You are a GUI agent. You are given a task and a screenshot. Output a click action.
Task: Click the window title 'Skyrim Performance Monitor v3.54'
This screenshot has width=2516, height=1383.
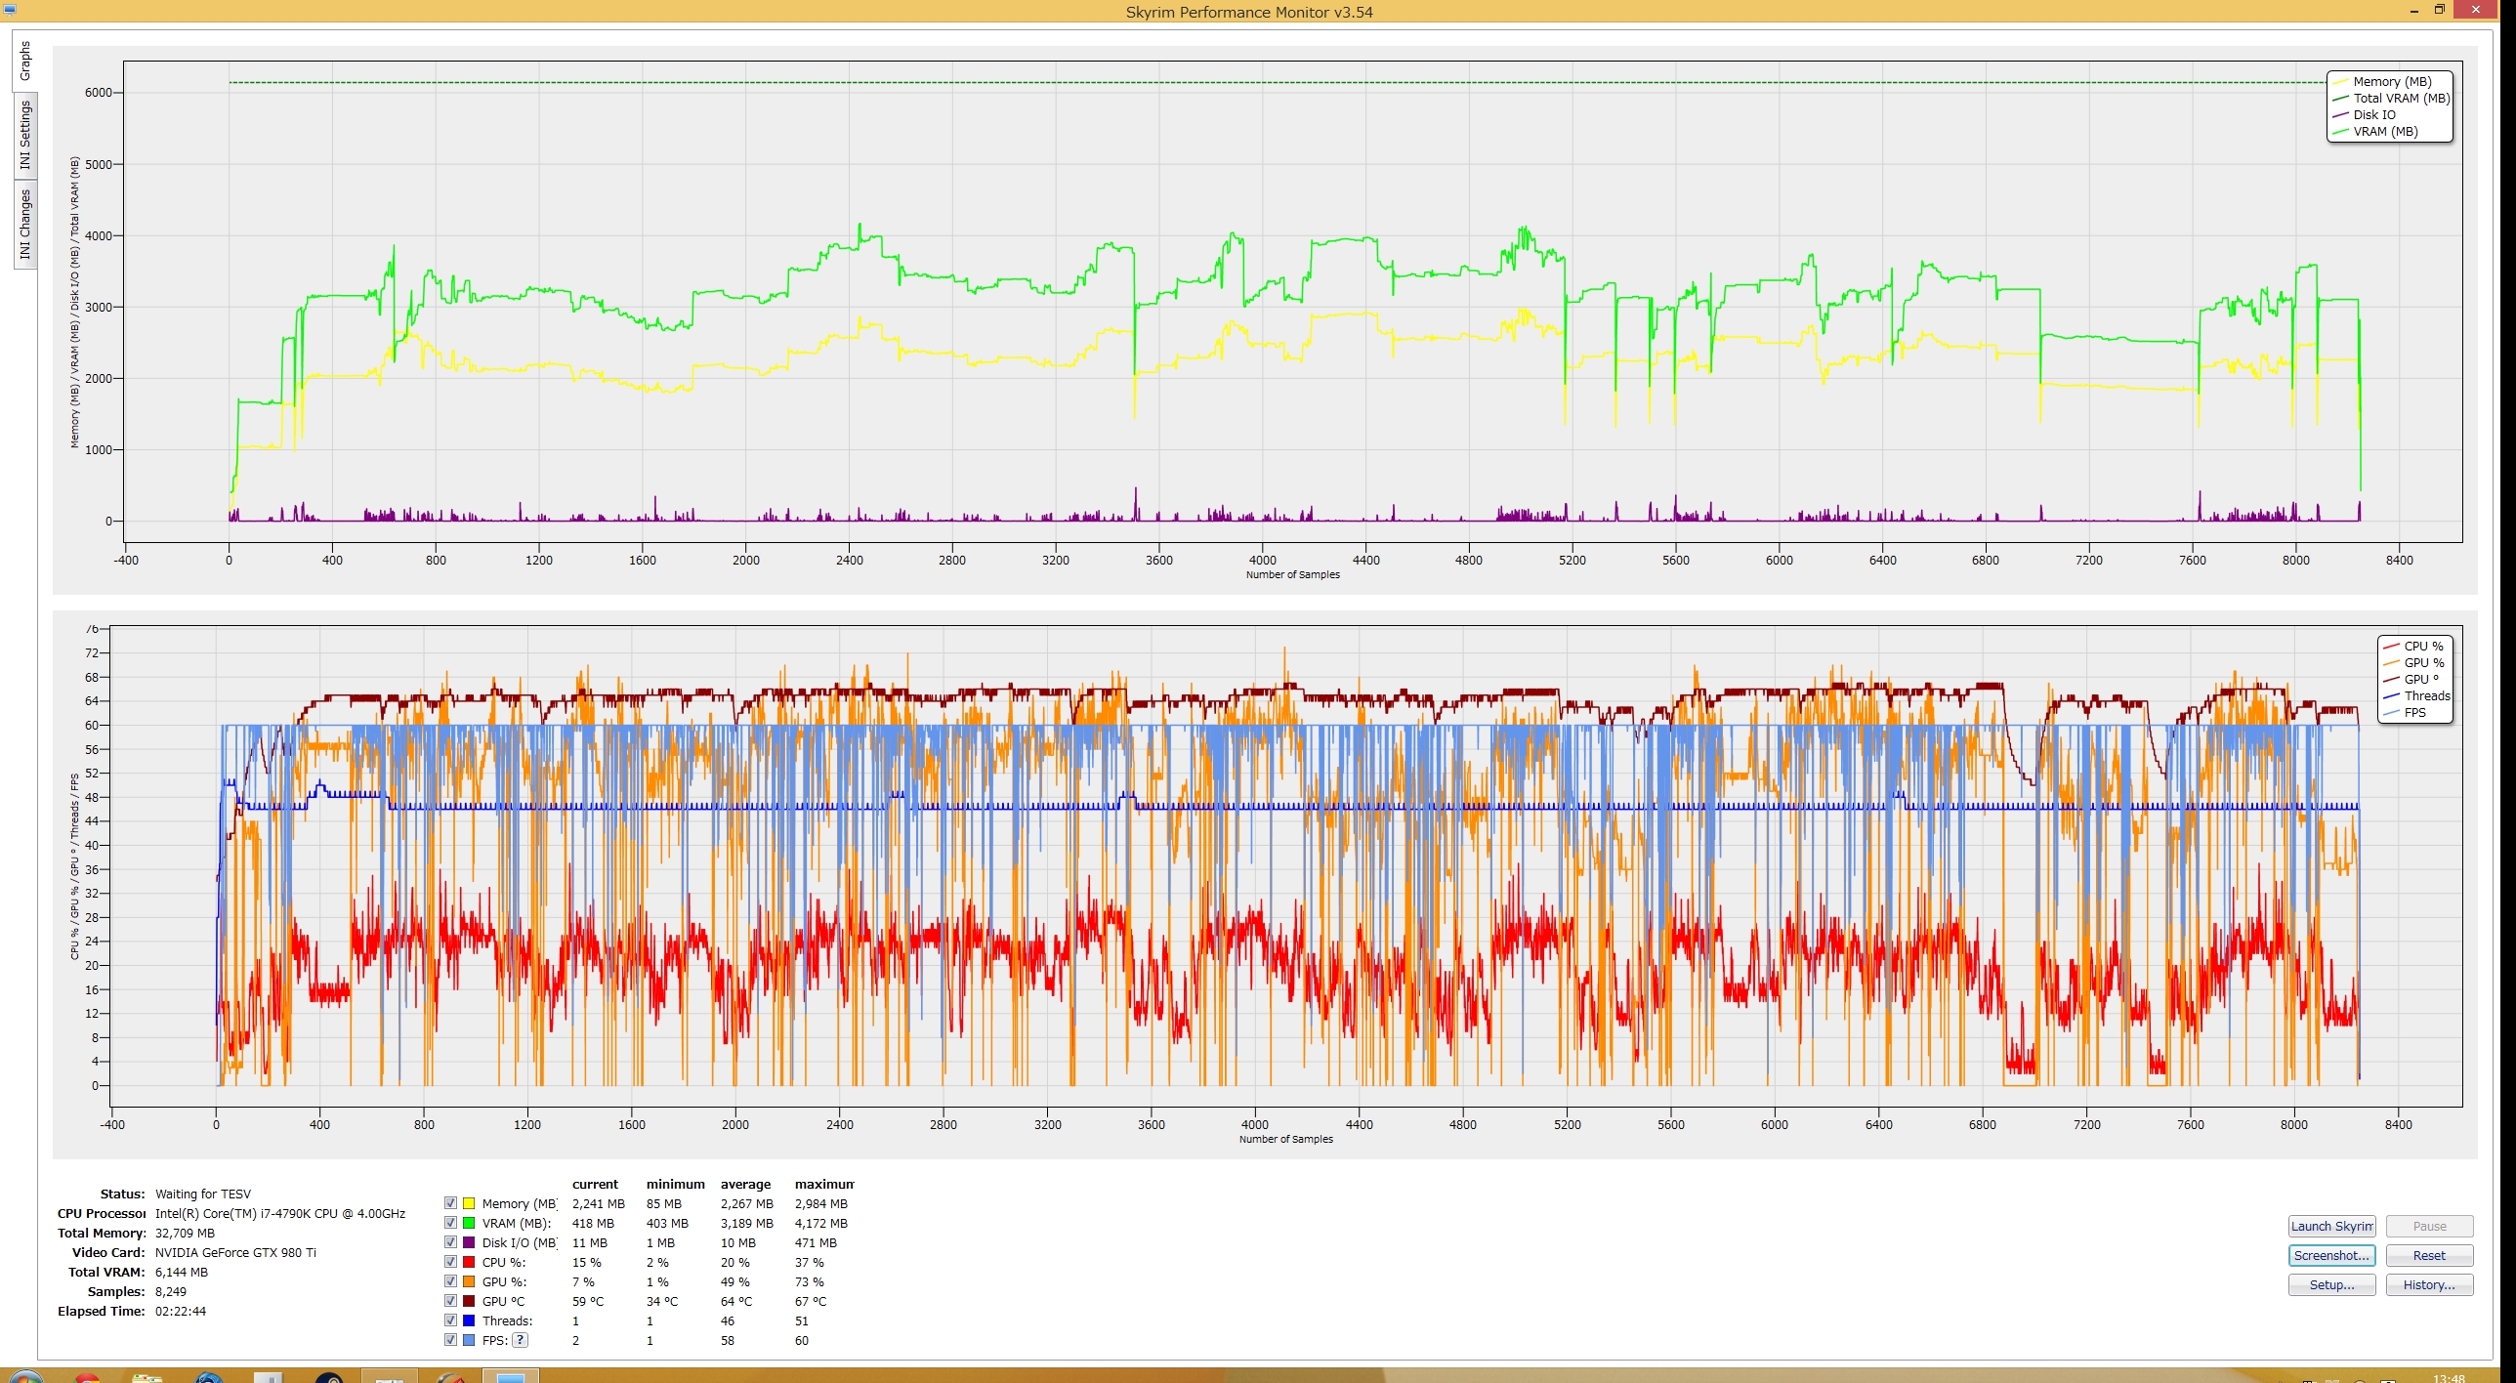[x=1249, y=12]
